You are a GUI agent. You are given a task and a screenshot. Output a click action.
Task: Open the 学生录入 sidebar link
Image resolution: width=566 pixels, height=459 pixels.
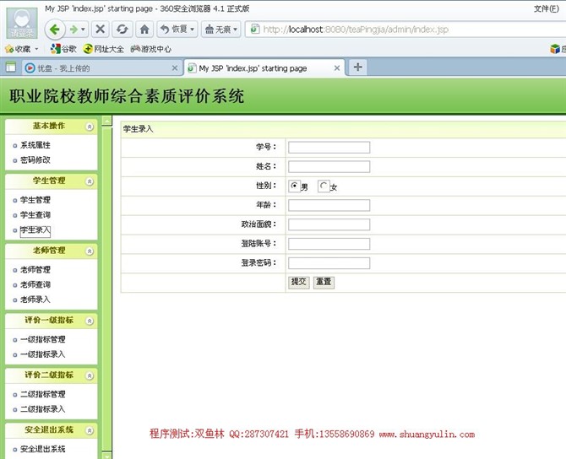coord(35,230)
